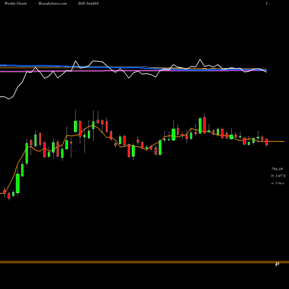Click the BSE 544263 ticker label
The width and height of the screenshot is (289, 289).
click(88, 3)
